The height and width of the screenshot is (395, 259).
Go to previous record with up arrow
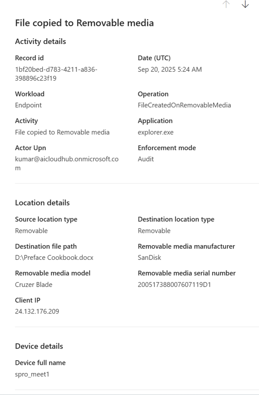[227, 4]
